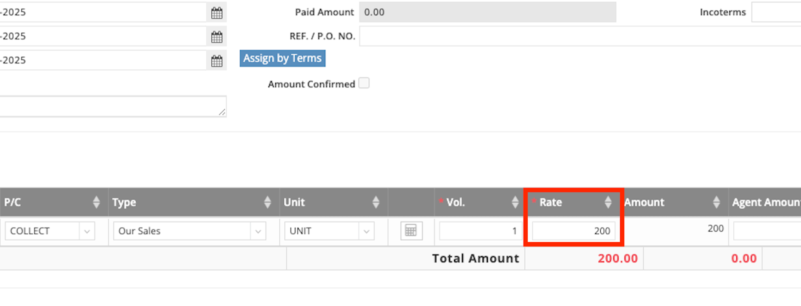
Task: Click the Incoterms input field
Action: 776,12
